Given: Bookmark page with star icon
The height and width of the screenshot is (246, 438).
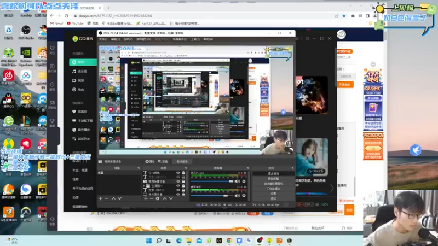Looking at the screenshot, I should [x=344, y=16].
